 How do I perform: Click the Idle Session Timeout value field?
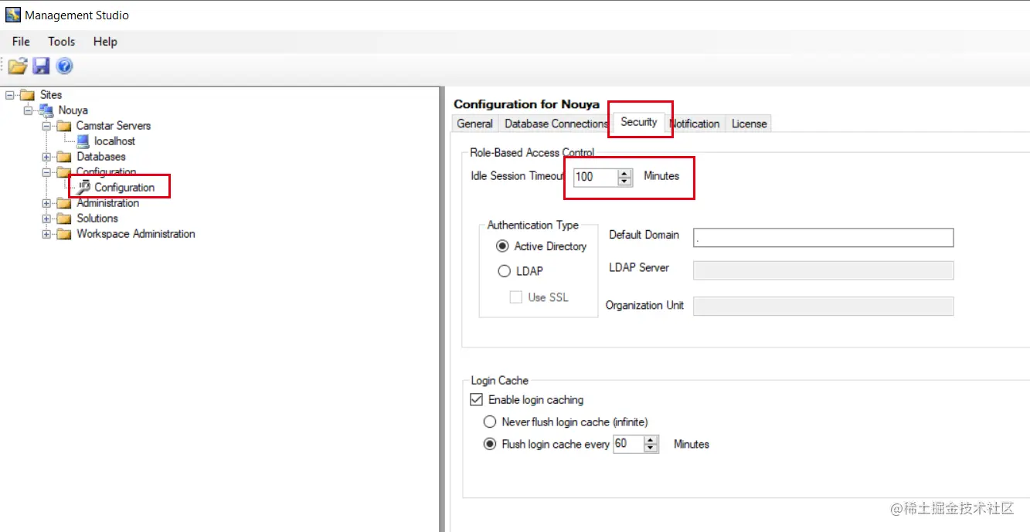(x=596, y=177)
